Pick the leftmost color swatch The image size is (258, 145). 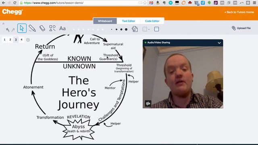(x=74, y=29)
